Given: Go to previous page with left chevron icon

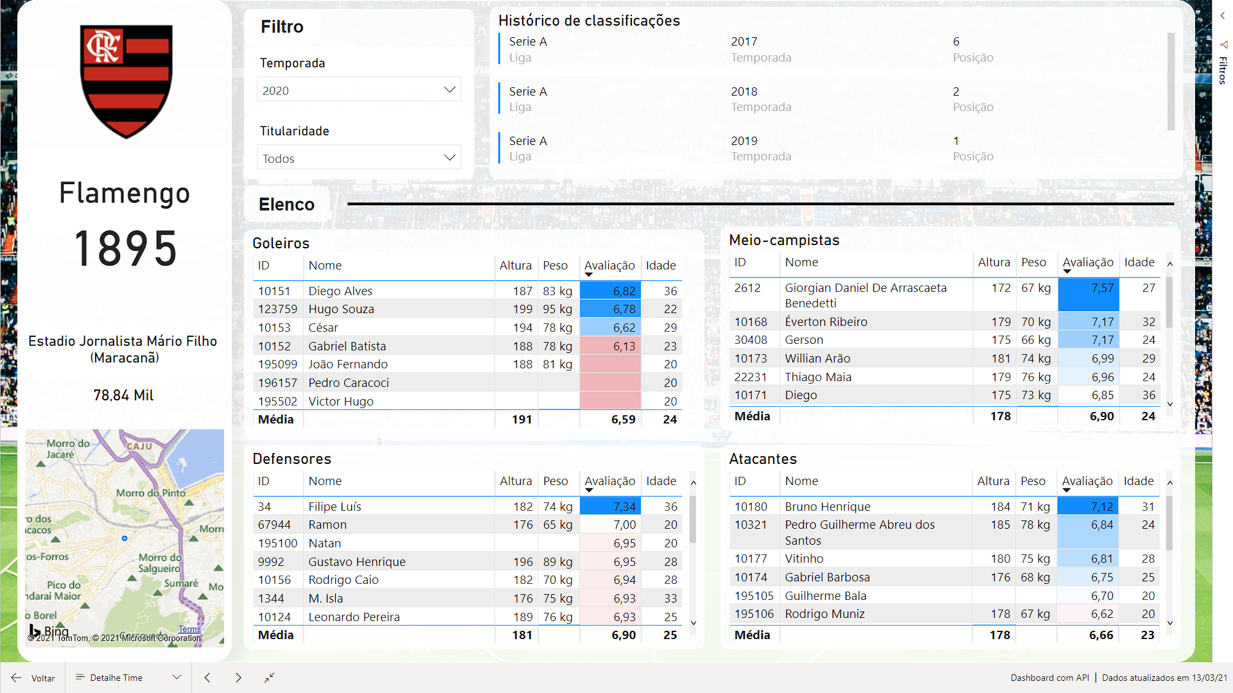Looking at the screenshot, I should (207, 678).
